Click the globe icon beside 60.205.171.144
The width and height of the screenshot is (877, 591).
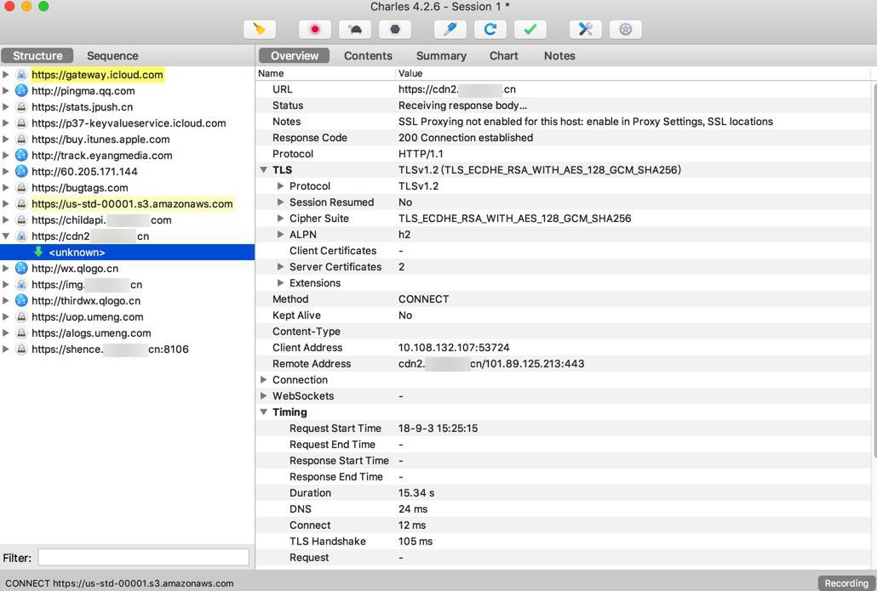click(x=21, y=172)
